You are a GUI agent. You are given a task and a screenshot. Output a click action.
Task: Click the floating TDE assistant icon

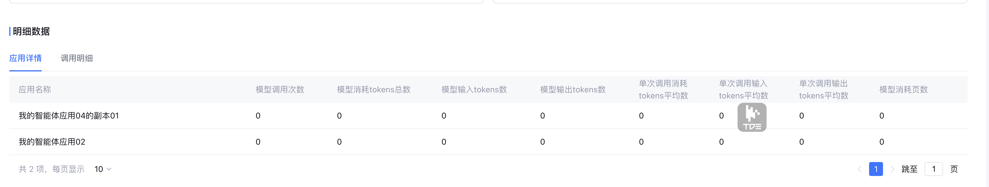[752, 117]
